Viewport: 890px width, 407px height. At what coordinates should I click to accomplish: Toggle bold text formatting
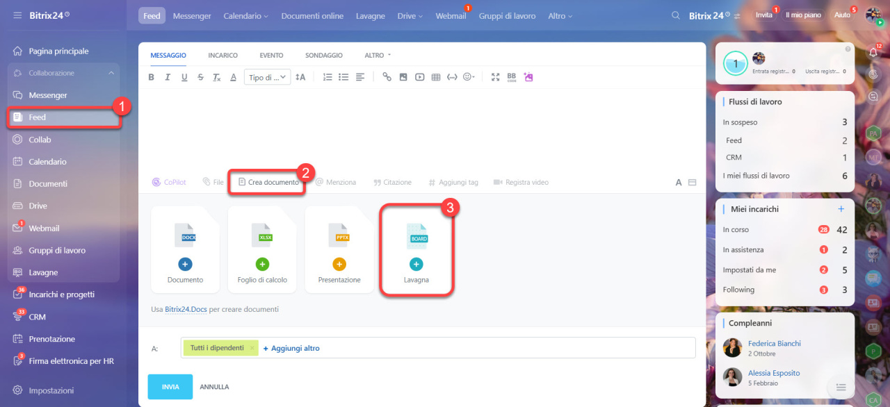click(151, 77)
